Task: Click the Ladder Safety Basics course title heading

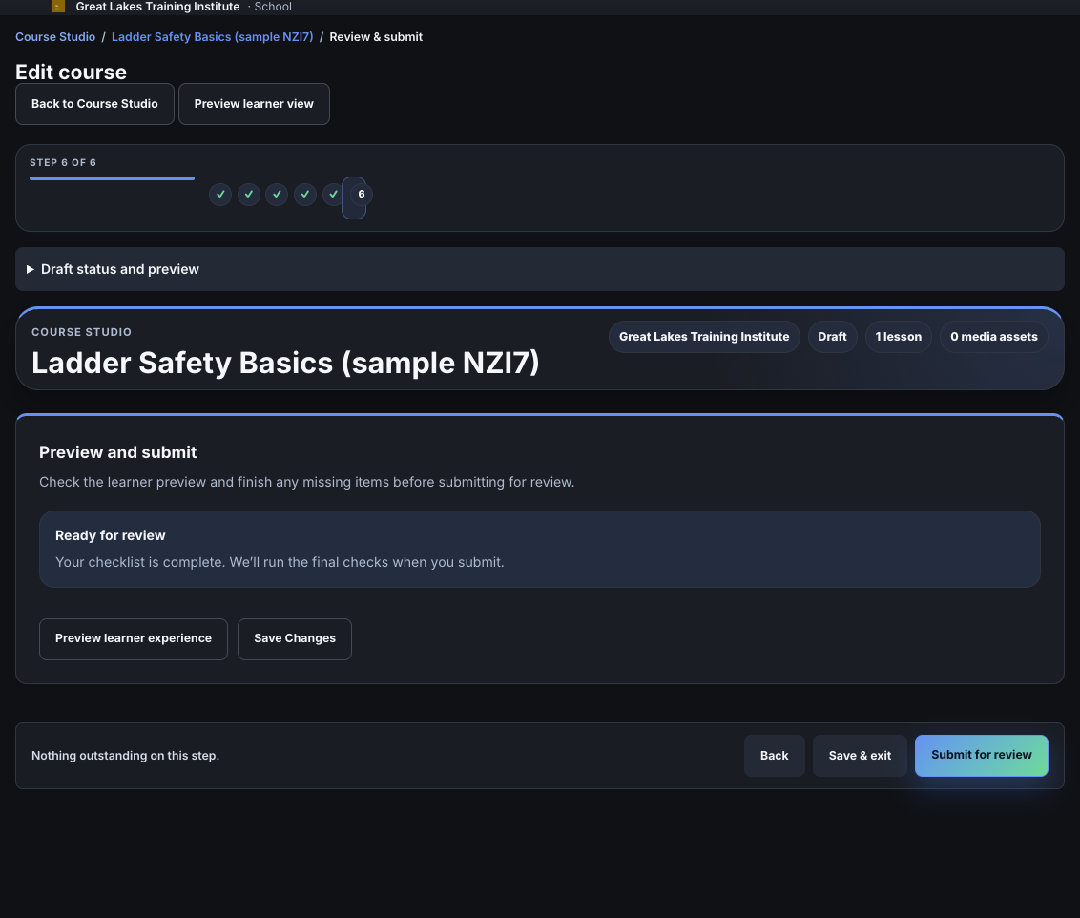Action: coord(285,363)
